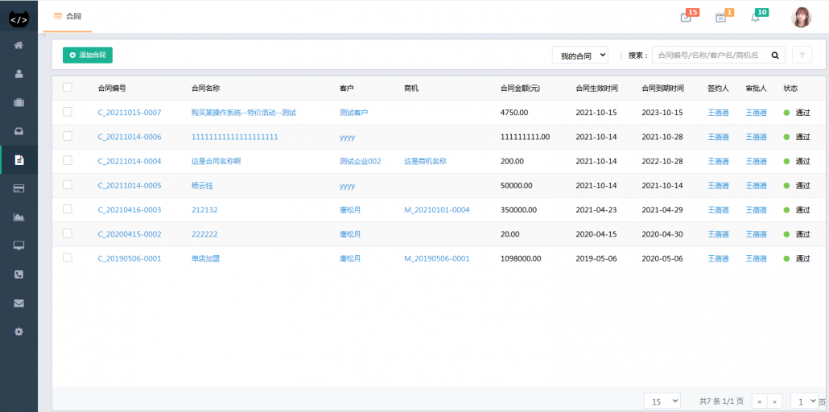The height and width of the screenshot is (412, 829).
Task: Click the bar chart statistics sidebar icon
Action: coord(19,216)
